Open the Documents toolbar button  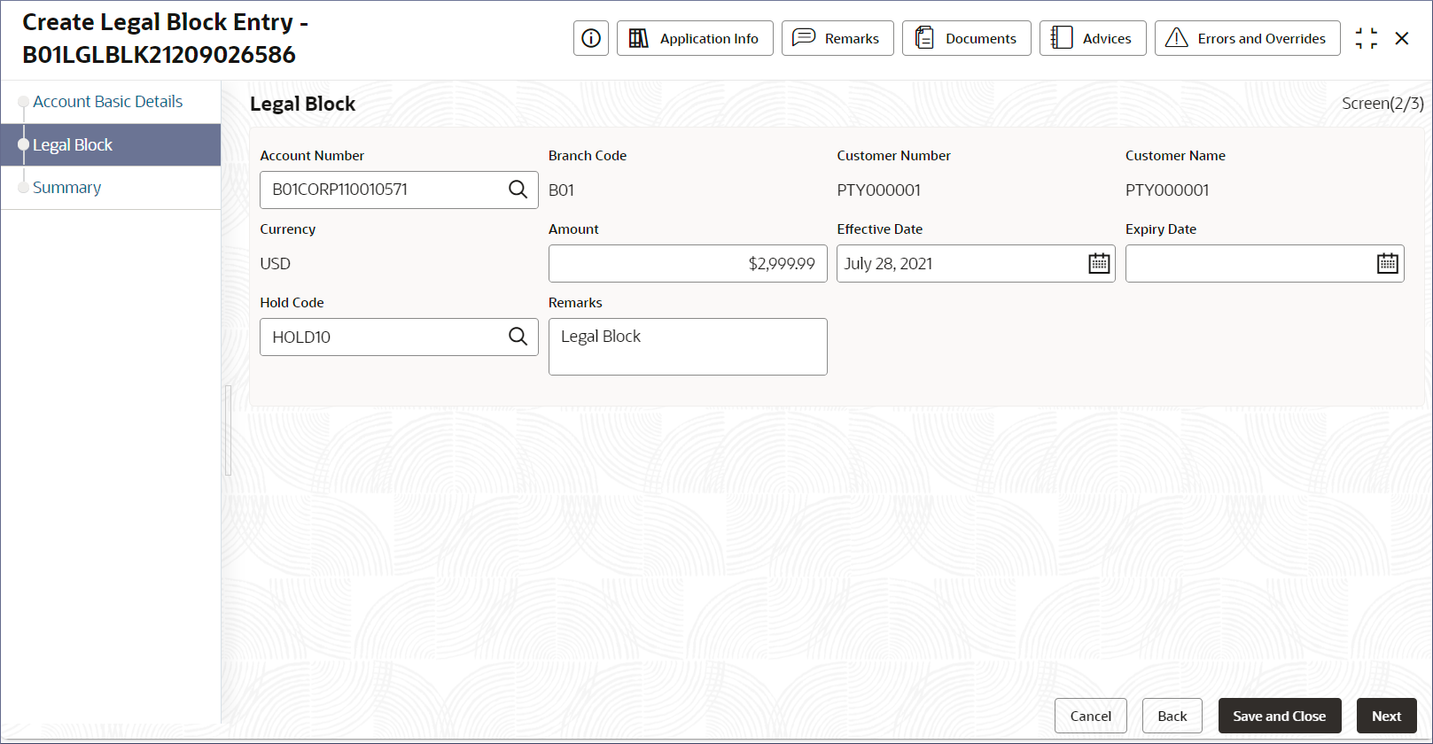click(x=966, y=38)
